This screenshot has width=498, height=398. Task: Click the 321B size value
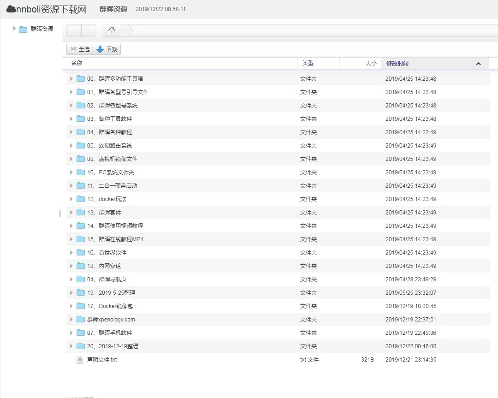pyautogui.click(x=367, y=360)
